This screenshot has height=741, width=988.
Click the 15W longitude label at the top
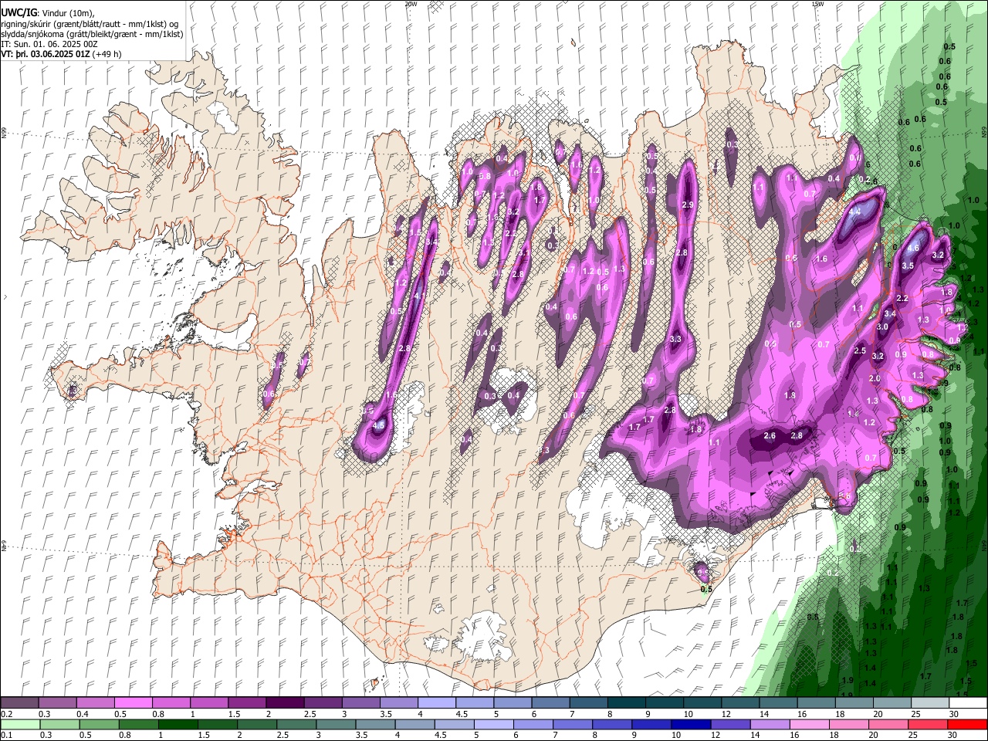[817, 4]
